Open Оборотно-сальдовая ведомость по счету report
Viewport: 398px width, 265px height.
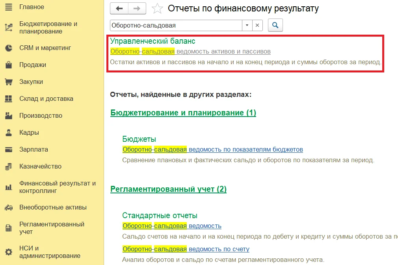coord(186,249)
